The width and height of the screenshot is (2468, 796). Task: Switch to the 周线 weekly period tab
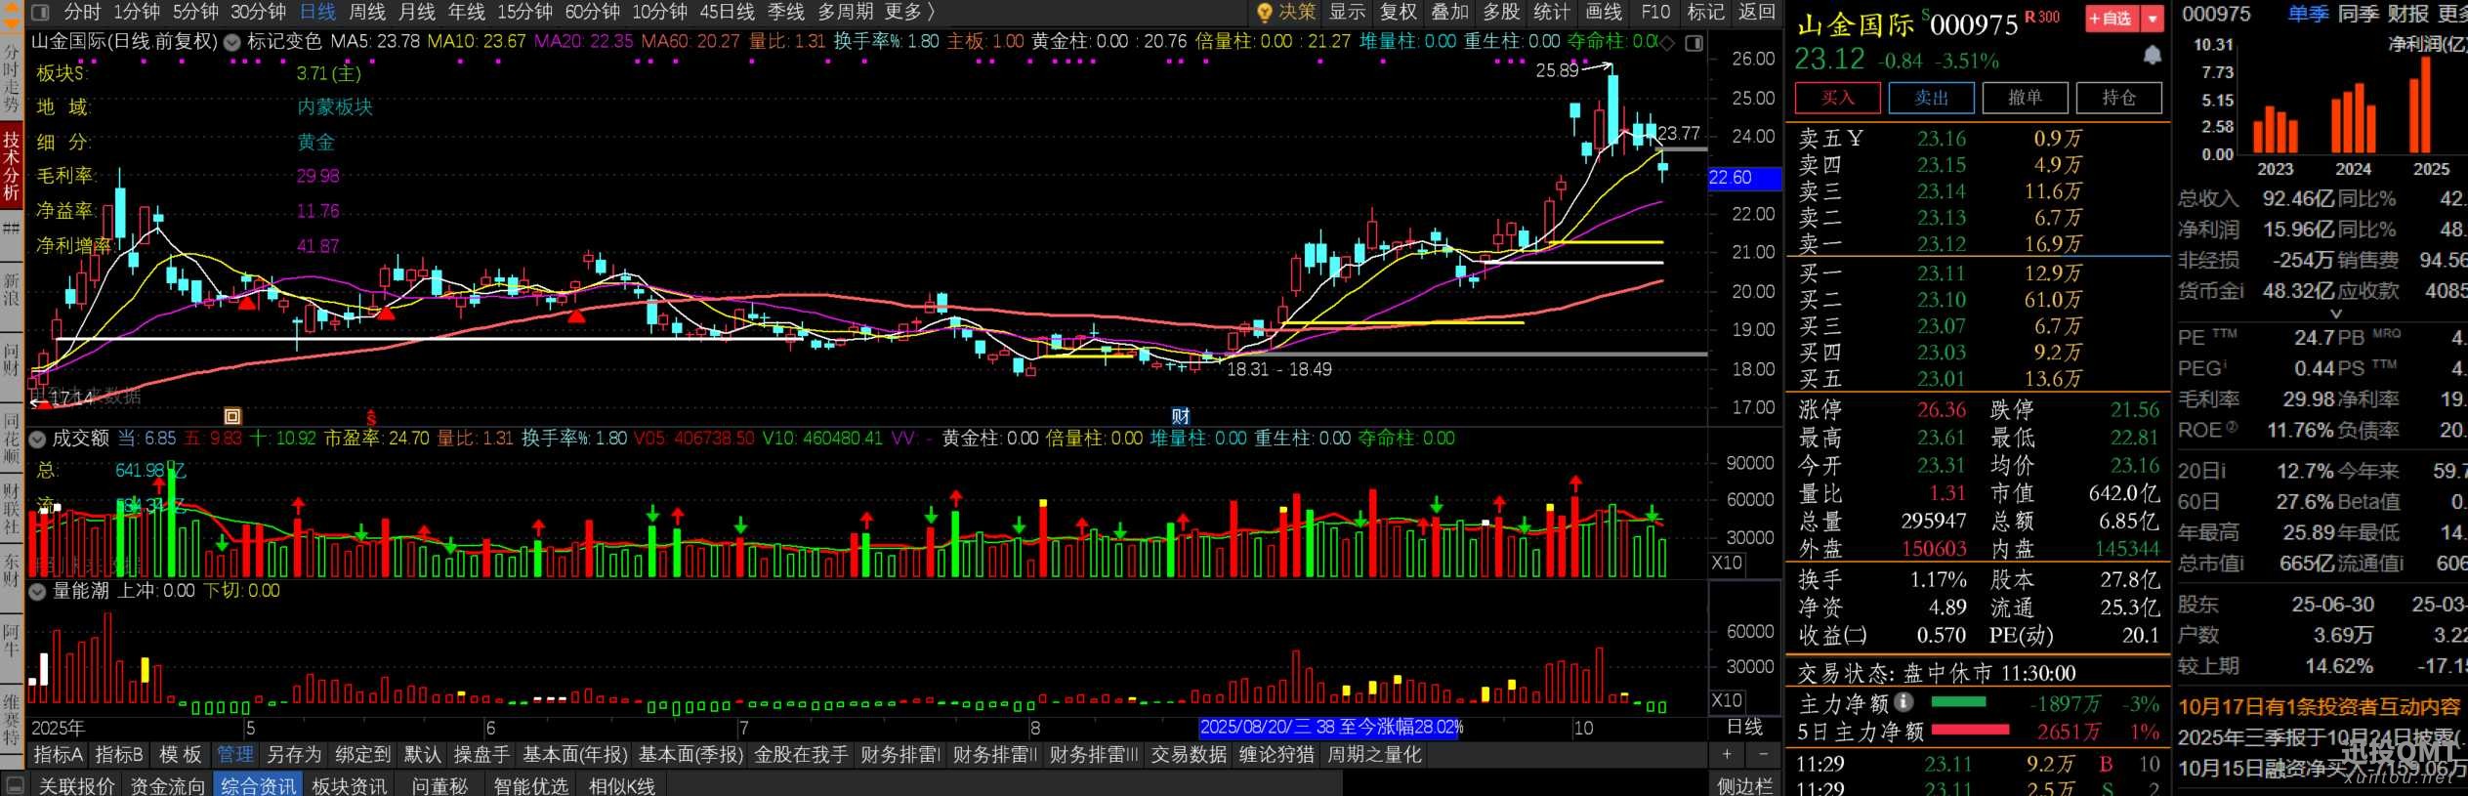[x=367, y=12]
